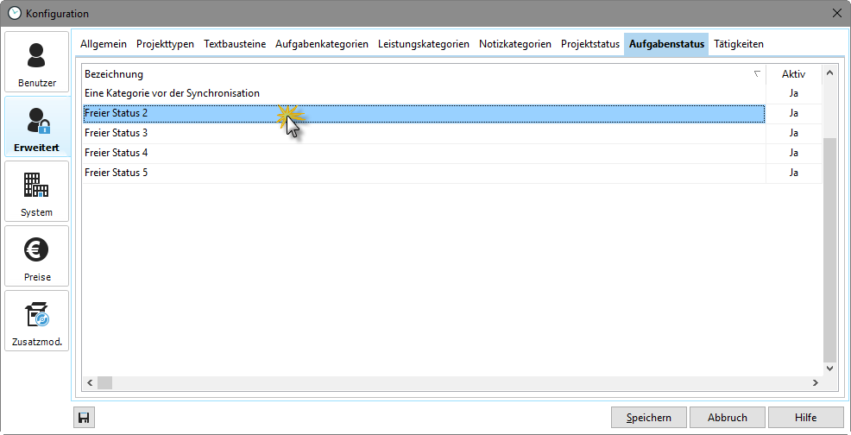Open the Benutzer section in sidebar
Viewport: 851px width, 435px height.
pyautogui.click(x=36, y=62)
